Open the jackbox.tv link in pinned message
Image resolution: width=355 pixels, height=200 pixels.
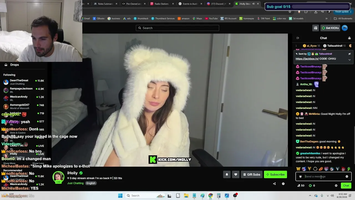[307, 59]
